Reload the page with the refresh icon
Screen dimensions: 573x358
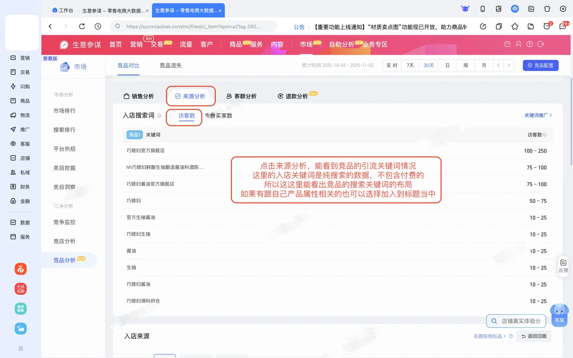point(82,26)
